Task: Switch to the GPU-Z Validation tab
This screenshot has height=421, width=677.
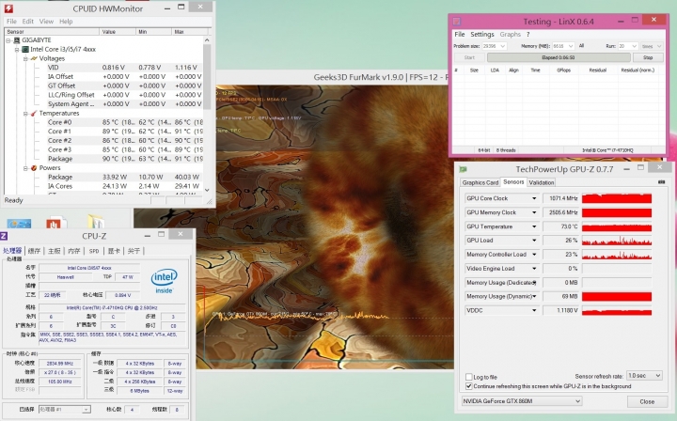Action: click(x=541, y=182)
